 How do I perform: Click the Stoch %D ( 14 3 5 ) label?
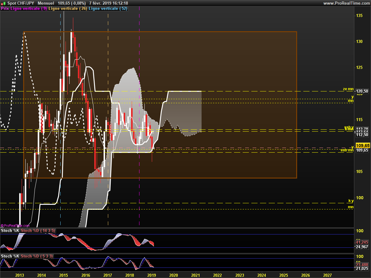[38, 230]
